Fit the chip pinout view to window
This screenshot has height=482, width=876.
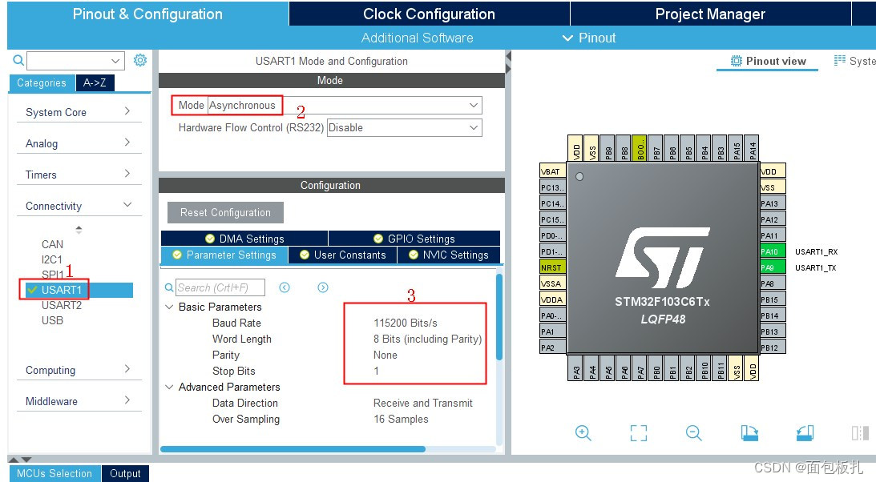[x=639, y=433]
